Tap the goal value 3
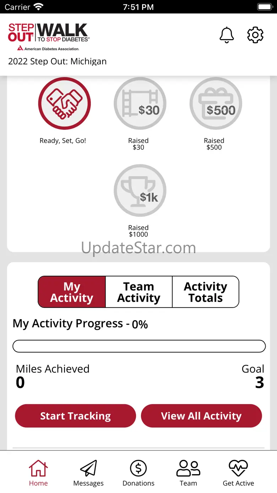 pyautogui.click(x=260, y=382)
